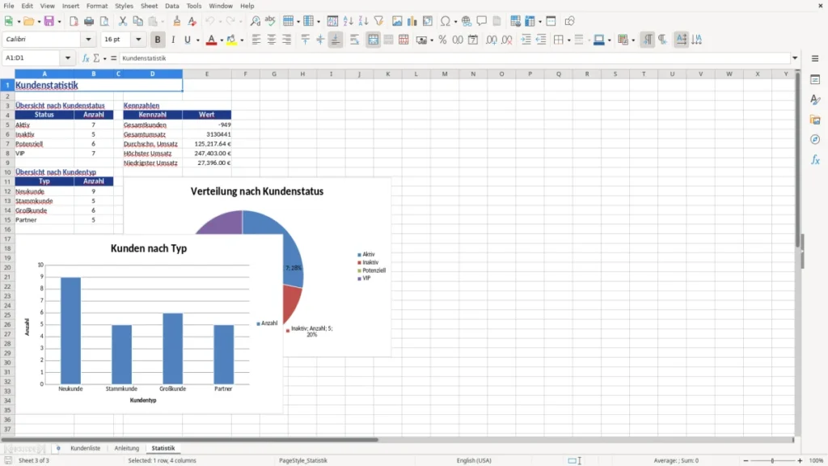Click Format as Date icon
The image size is (828, 466).
(x=473, y=40)
